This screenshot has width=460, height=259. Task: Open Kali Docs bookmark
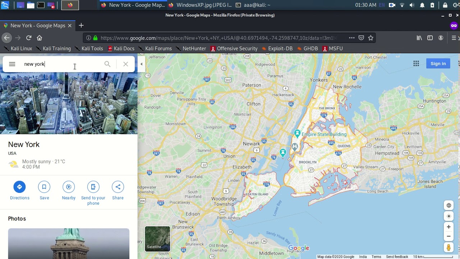(121, 49)
